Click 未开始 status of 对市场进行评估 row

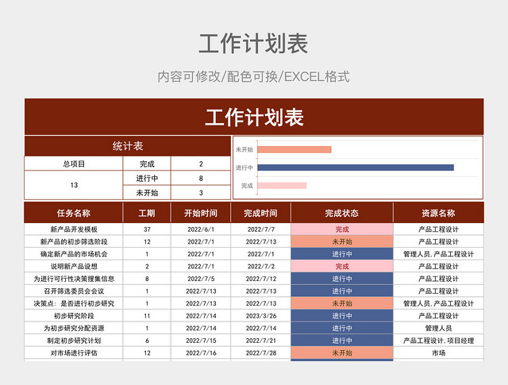coord(342,352)
